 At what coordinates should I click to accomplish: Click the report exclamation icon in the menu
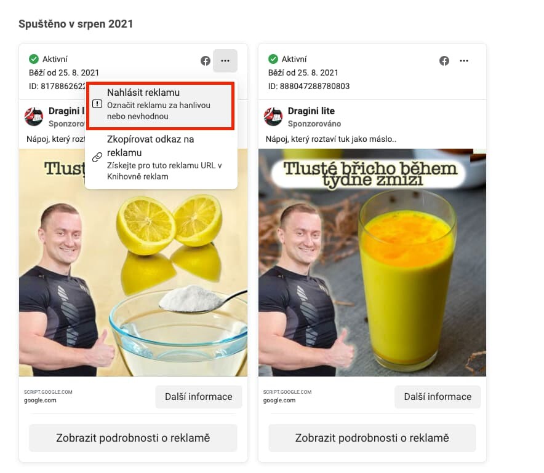click(97, 104)
